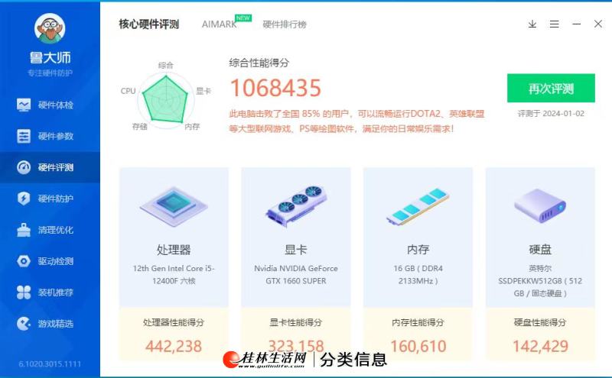
Task: Click the SSDPEKKW512G8 disk description
Action: pos(540,281)
